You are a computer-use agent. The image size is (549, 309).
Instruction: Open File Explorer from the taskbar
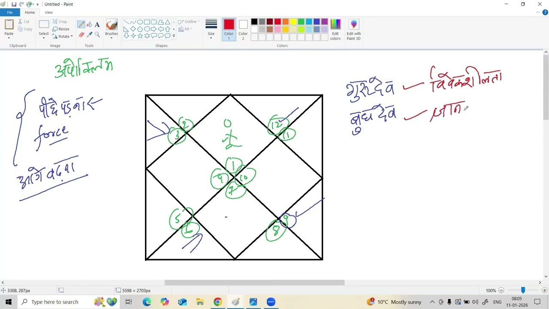pos(200,302)
